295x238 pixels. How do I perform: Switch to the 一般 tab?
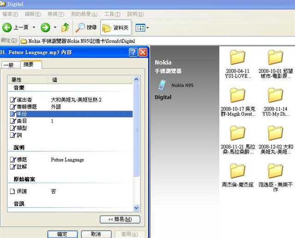[10, 65]
